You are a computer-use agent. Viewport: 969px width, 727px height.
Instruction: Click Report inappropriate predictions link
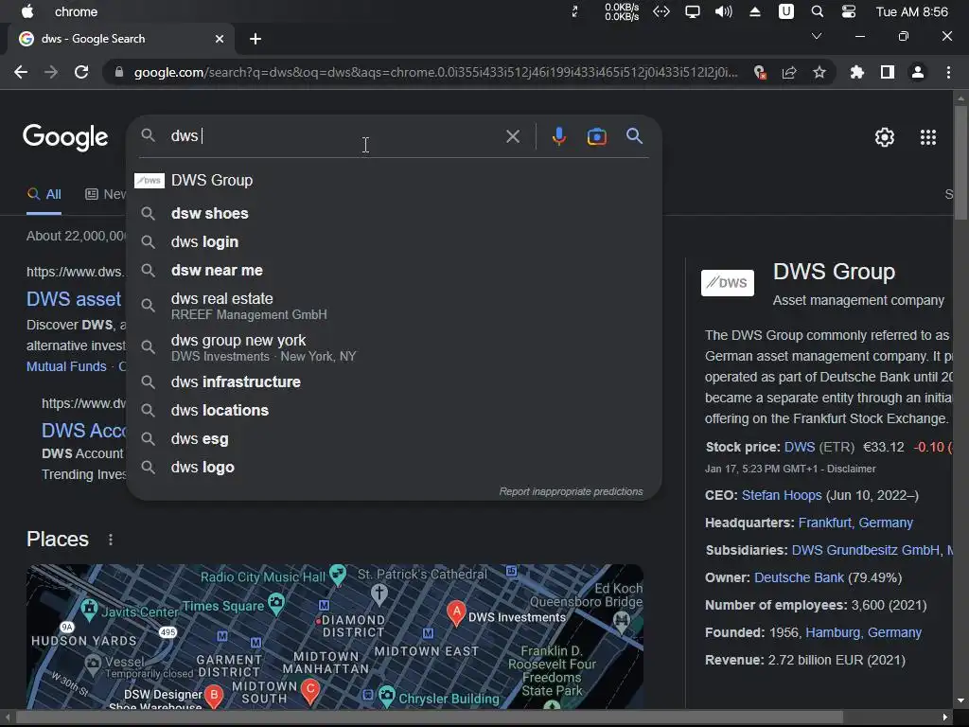[x=571, y=491]
